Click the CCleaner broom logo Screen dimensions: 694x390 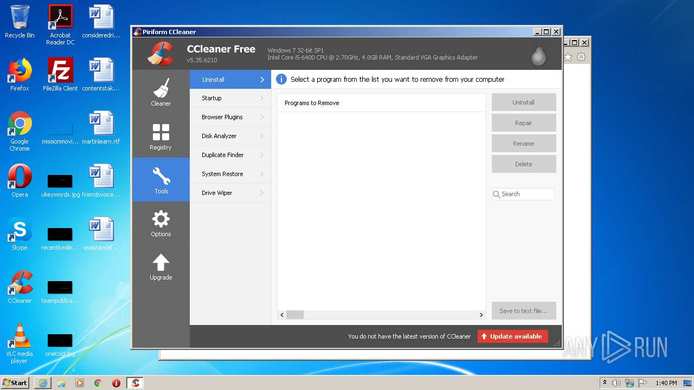tap(160, 53)
